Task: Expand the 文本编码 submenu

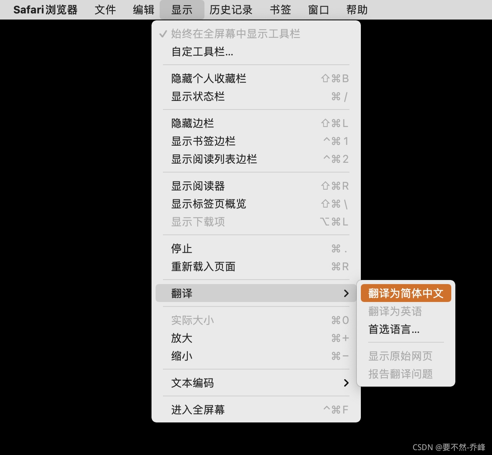Action: [x=256, y=383]
